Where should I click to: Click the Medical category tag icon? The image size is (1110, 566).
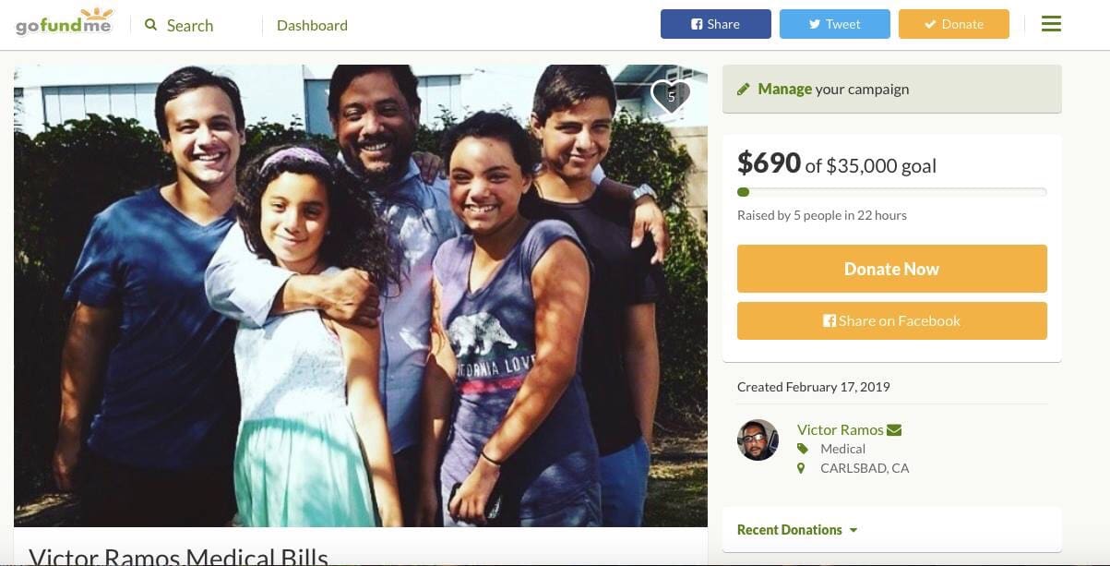point(802,449)
